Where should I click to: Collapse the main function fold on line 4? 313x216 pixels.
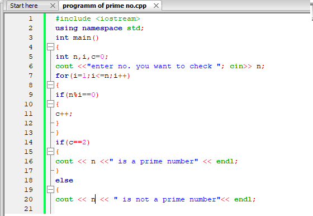[x=50, y=47]
